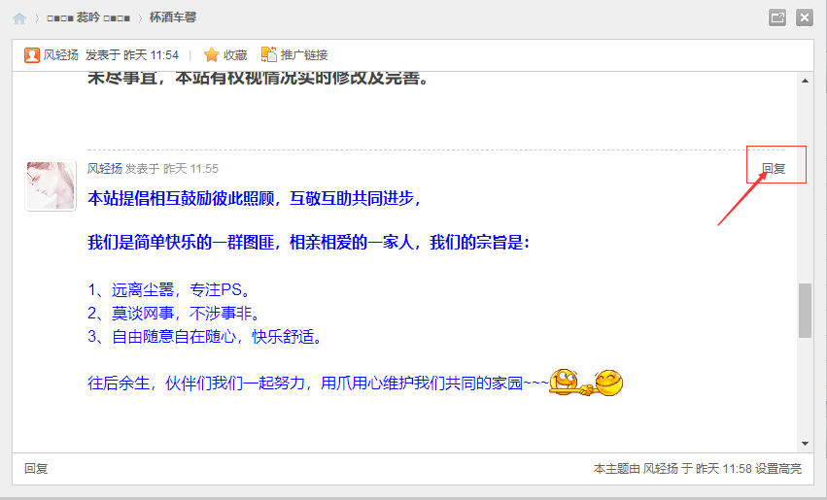This screenshot has height=500, width=827.
Task: Open the 风轻扬 avatar thumbnail
Action: [x=51, y=186]
